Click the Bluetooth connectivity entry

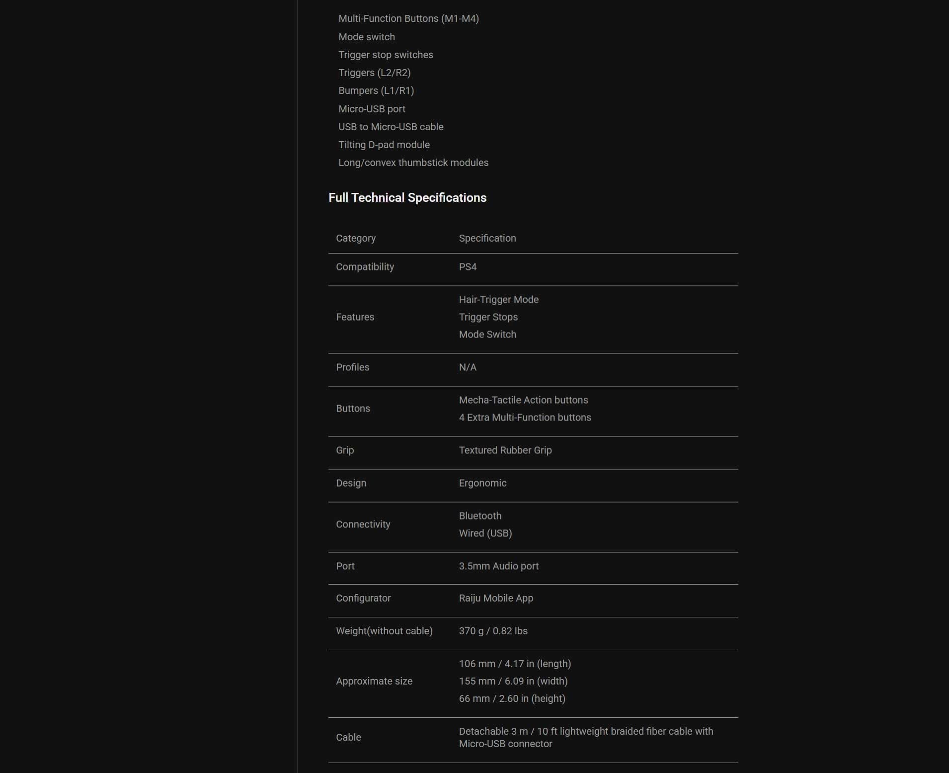[x=480, y=516]
